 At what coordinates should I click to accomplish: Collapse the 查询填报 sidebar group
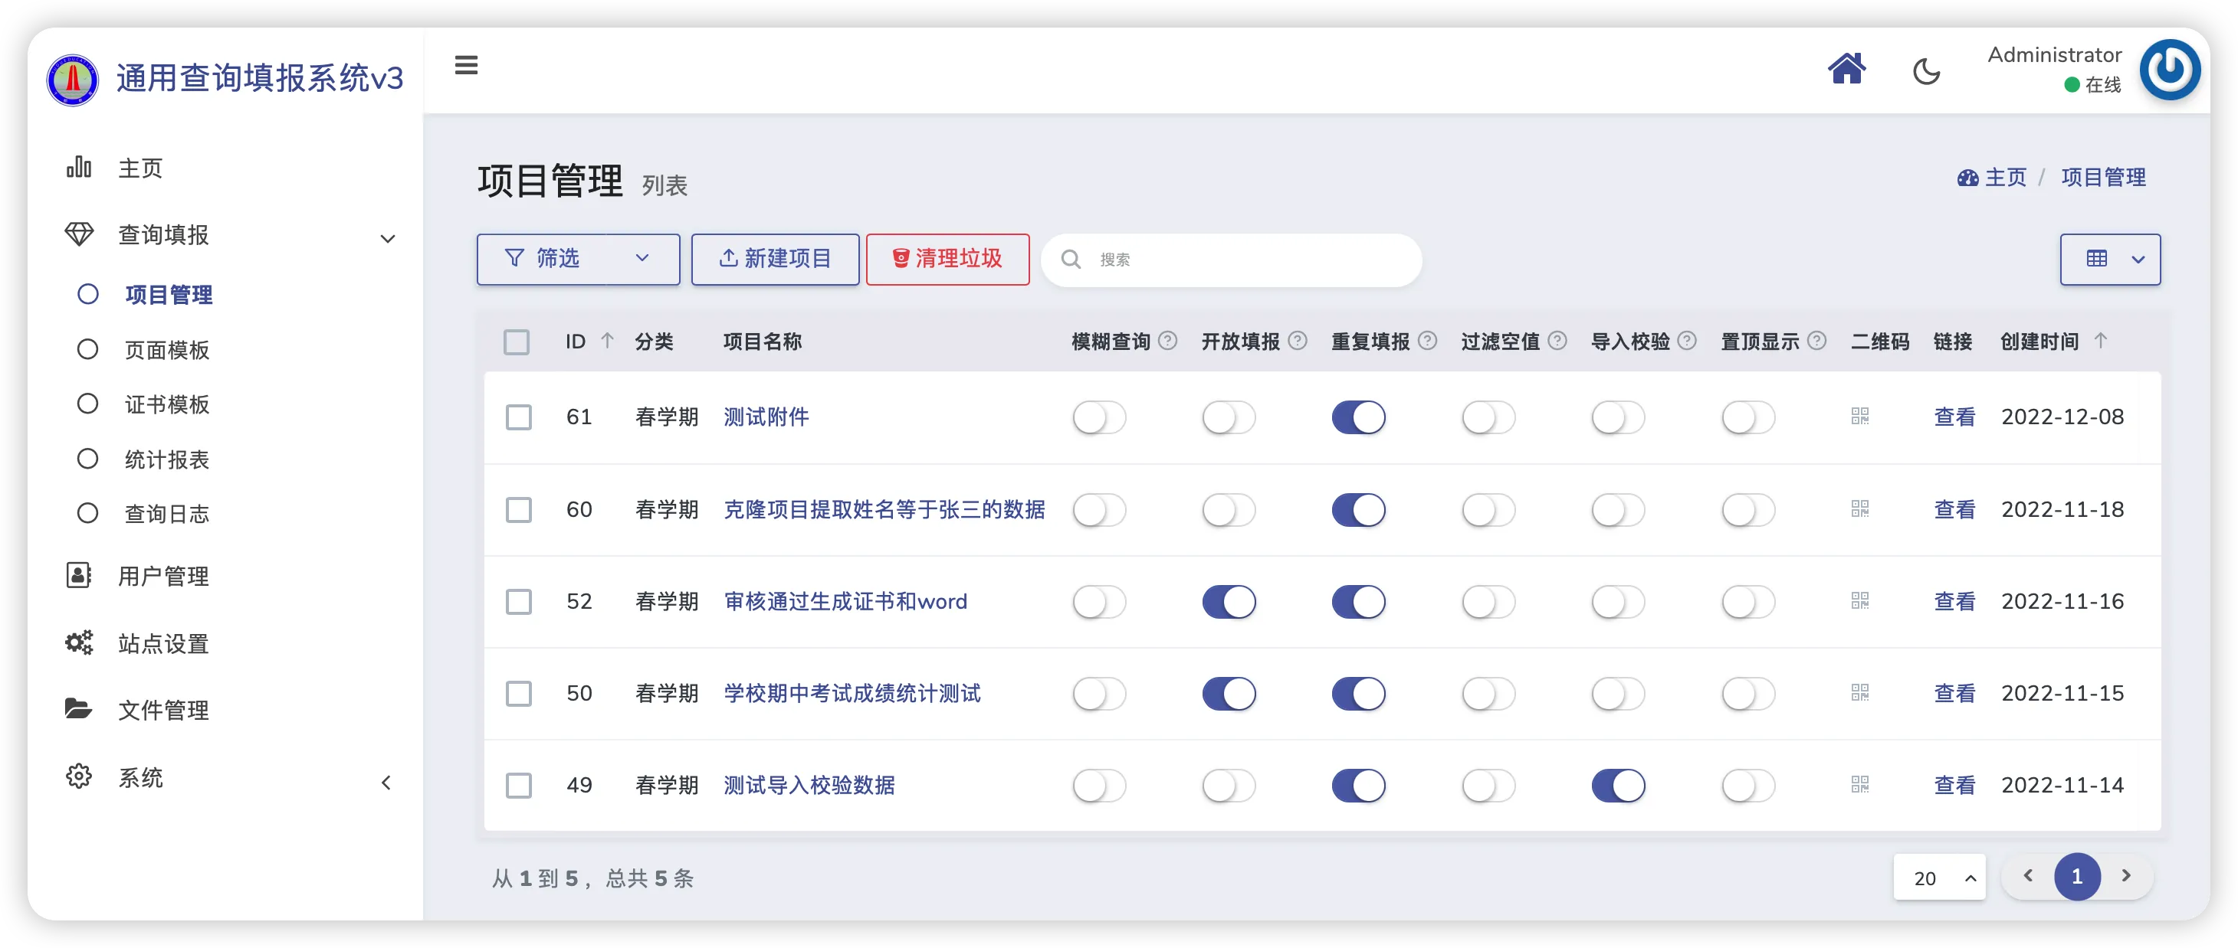click(388, 238)
